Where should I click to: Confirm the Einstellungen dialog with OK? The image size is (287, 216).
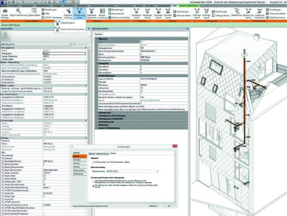click(x=169, y=206)
